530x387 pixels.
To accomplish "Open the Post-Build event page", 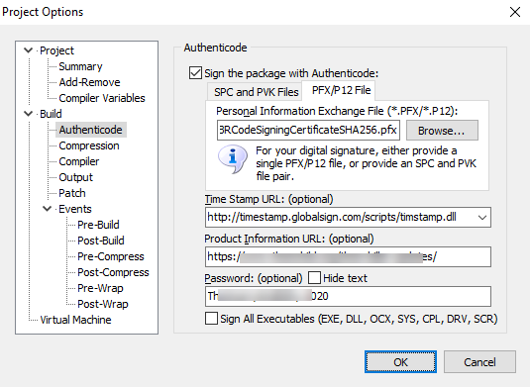I will [x=101, y=241].
